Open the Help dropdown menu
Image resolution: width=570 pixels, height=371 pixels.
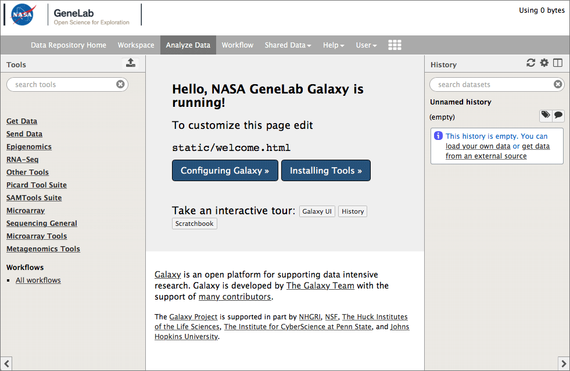(x=334, y=45)
